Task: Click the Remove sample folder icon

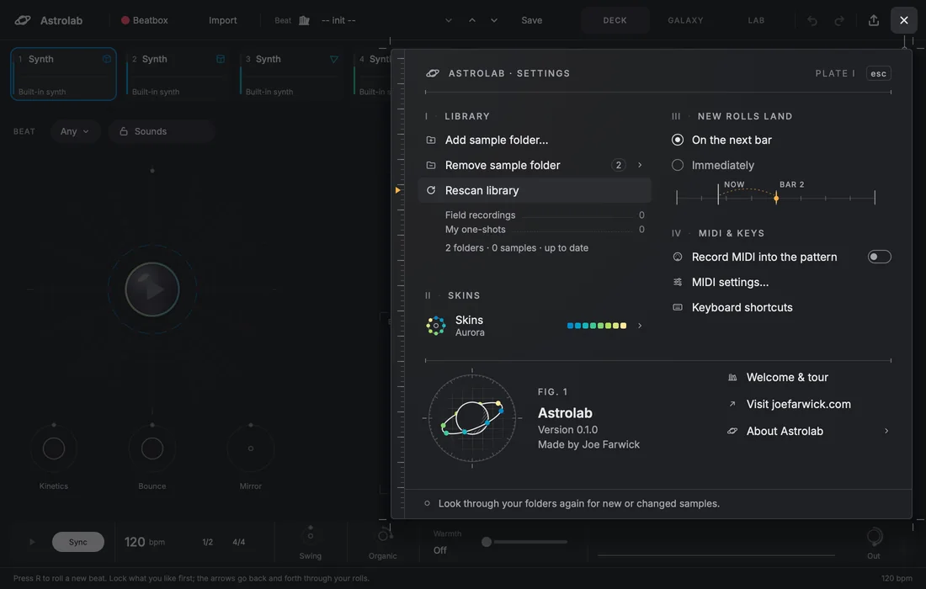Action: pos(431,165)
